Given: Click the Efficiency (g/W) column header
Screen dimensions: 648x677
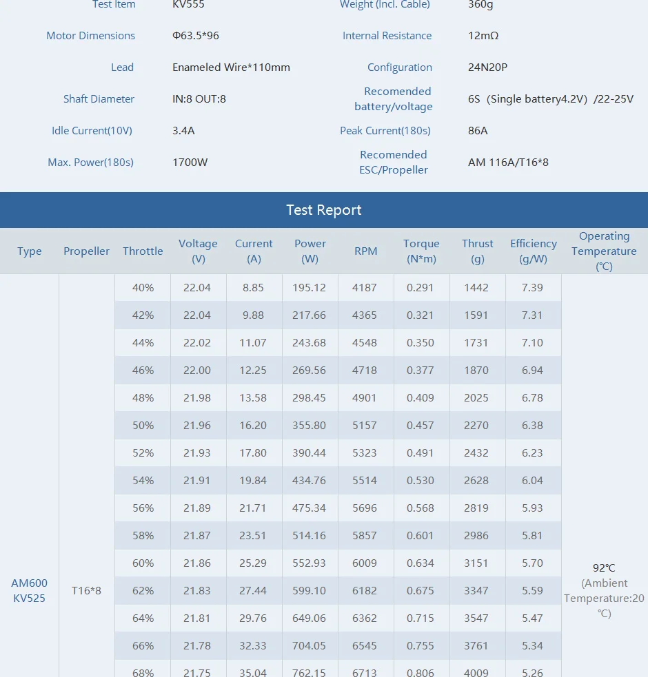Looking at the screenshot, I should (x=534, y=251).
